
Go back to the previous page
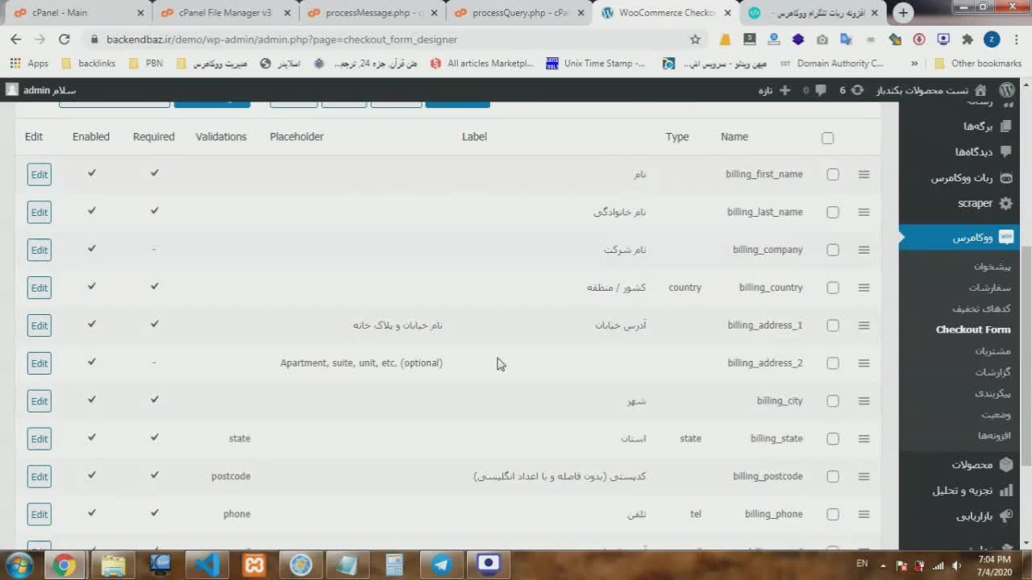tap(16, 39)
